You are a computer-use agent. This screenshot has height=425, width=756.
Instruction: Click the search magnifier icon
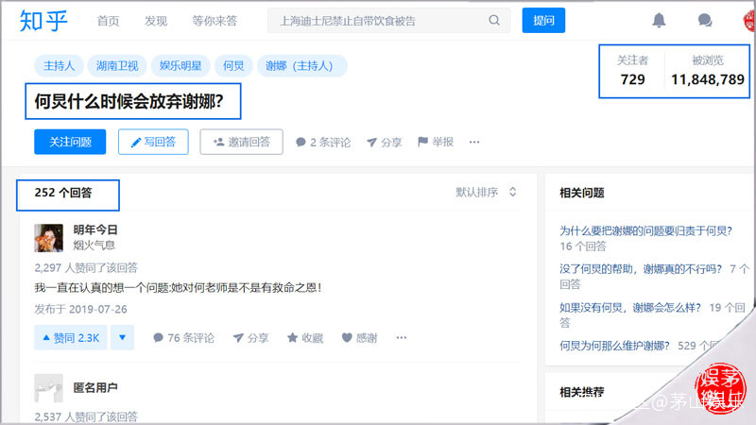pyautogui.click(x=494, y=20)
